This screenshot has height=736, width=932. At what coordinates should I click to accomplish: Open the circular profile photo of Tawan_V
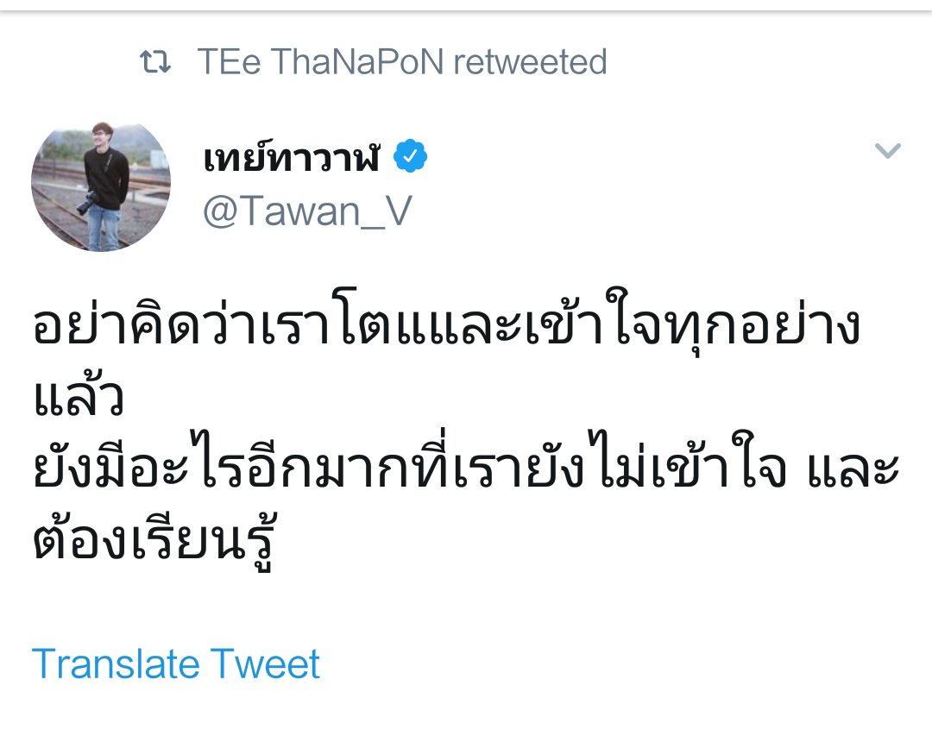(101, 186)
